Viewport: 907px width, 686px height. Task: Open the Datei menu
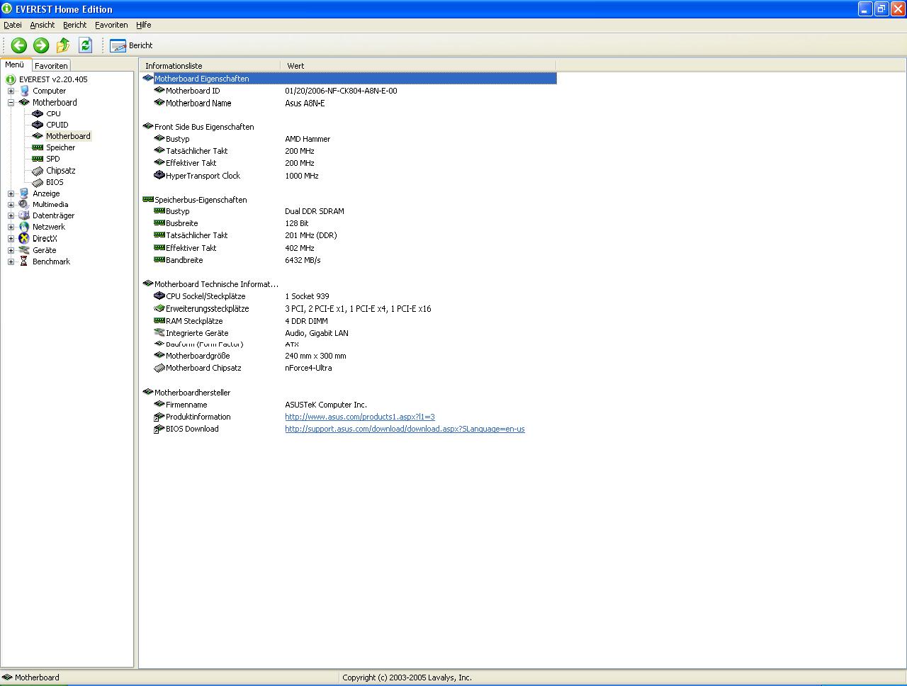(13, 25)
